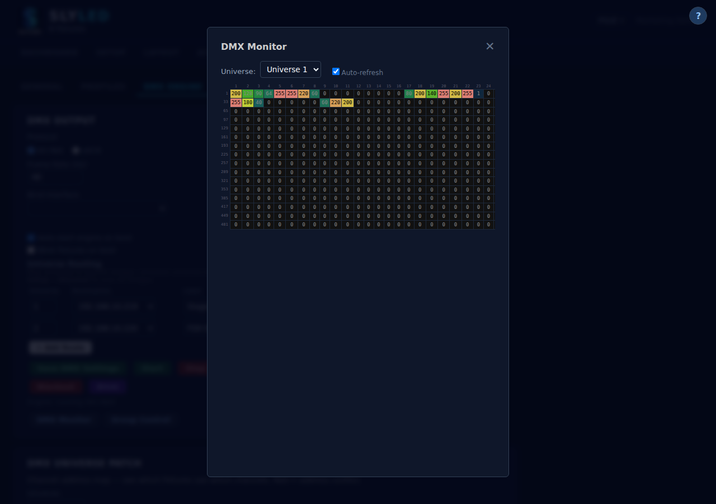Click the 255 cell in row 33
This screenshot has width=716, height=504.
click(236, 103)
